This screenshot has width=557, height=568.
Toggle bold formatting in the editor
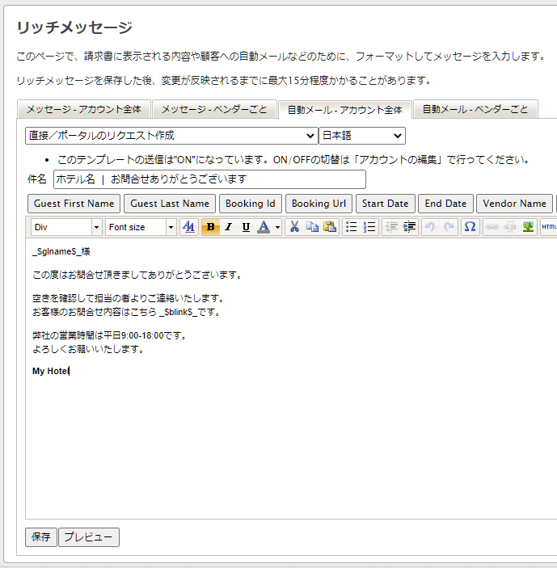coord(211,227)
